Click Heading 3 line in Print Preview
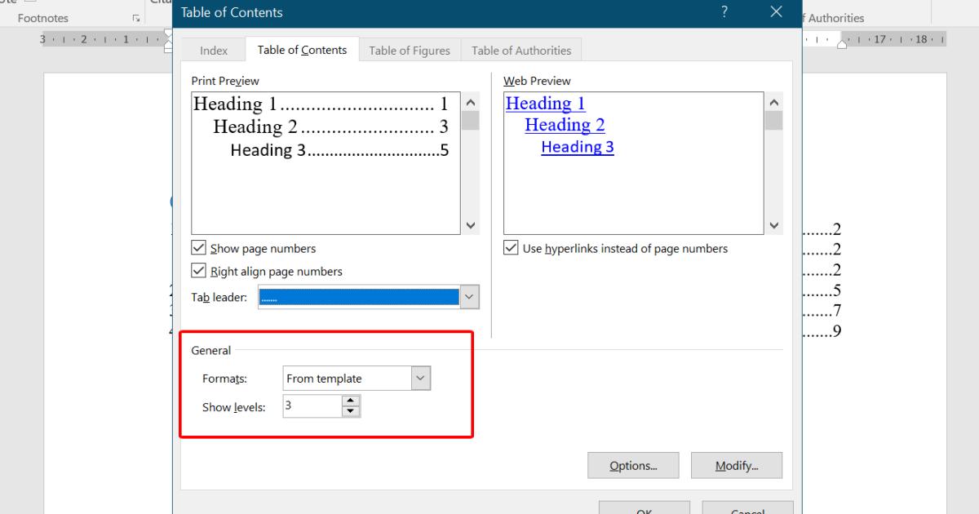Screen dimensions: 979x514 (x=340, y=150)
